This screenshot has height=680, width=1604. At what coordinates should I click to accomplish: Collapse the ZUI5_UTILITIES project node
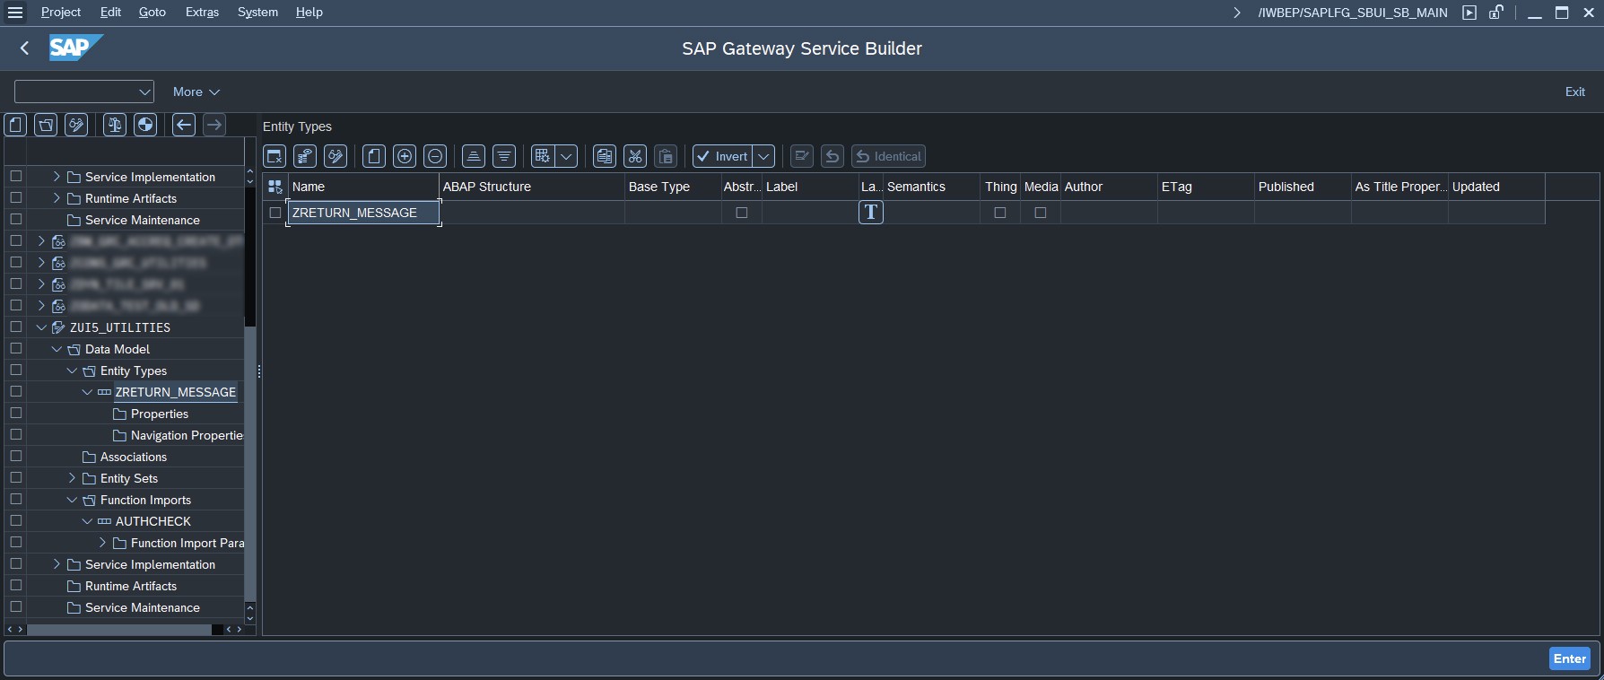click(x=41, y=327)
